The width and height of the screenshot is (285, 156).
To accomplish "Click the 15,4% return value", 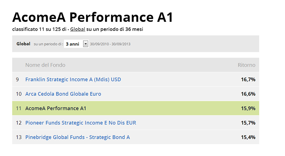I will [248, 137].
